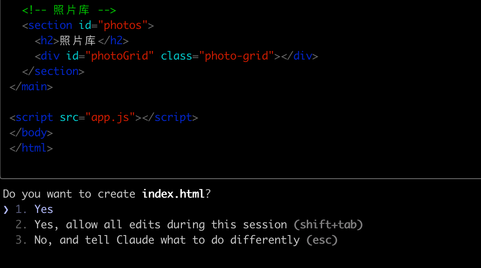This screenshot has height=268, width=481.
Task: Click the closing body tag
Action: point(31,133)
